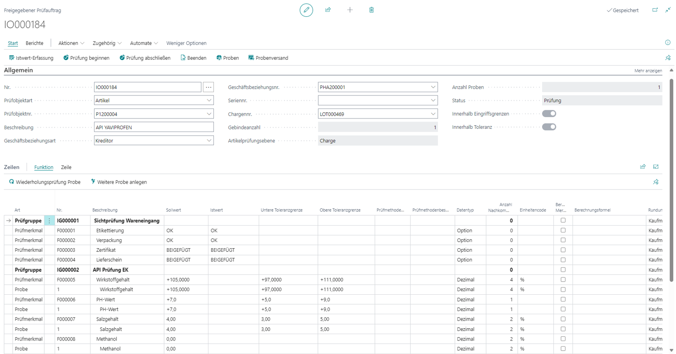The height and width of the screenshot is (354, 676).
Task: Open email icon in the Zeilen section
Action: click(656, 167)
